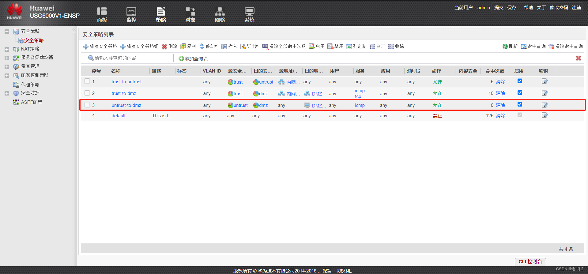Select checkbox for trust-to-dmz row

click(x=87, y=93)
